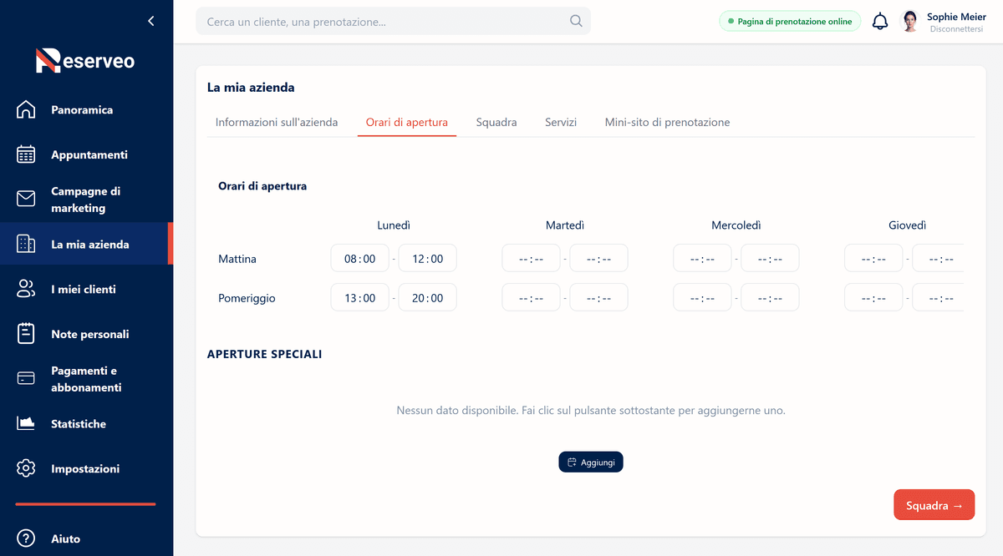Edit Lunedì Pomeriggio start time 13:00
This screenshot has height=556, width=1003.
pyautogui.click(x=360, y=298)
